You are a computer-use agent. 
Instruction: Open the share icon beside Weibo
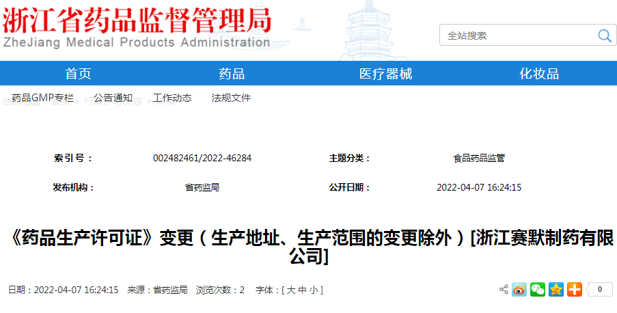504,289
